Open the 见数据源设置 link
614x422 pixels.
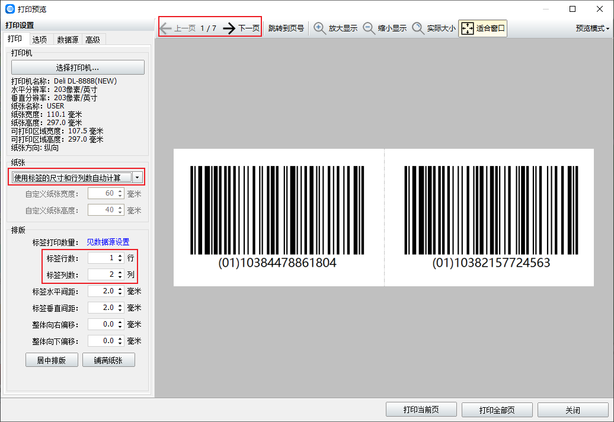pyautogui.click(x=108, y=242)
